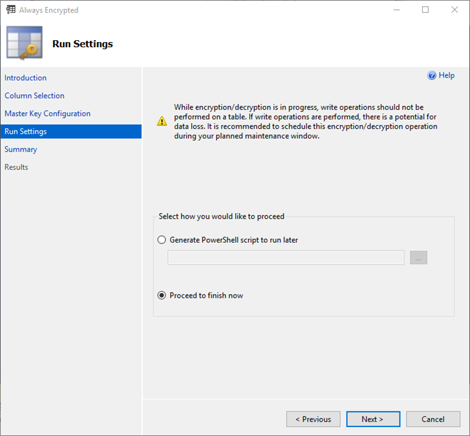Maximize the Always Encrypted window

point(425,10)
